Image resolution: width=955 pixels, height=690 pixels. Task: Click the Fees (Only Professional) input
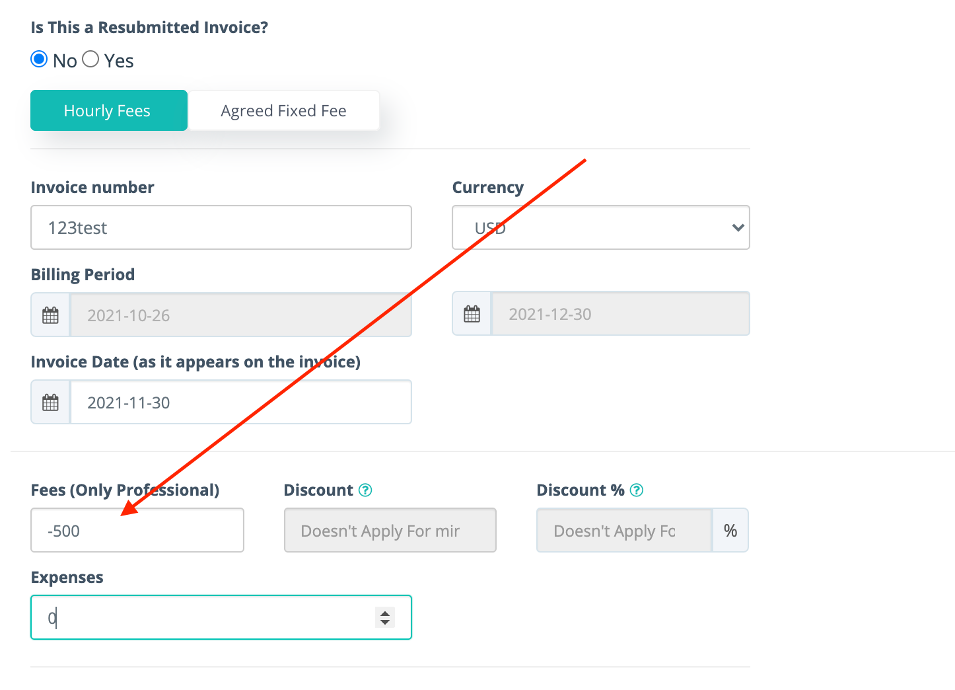(137, 530)
